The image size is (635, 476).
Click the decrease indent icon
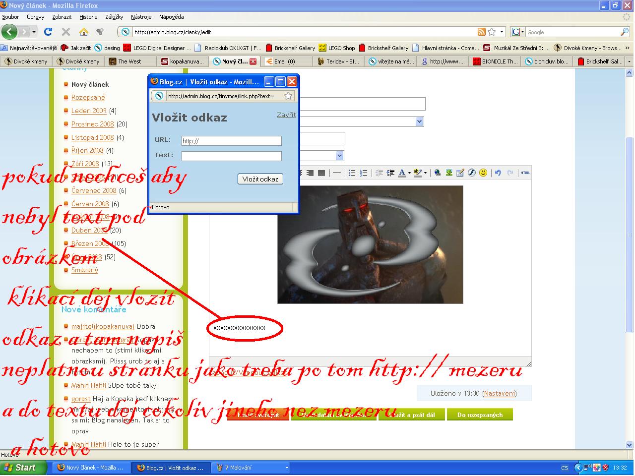pos(379,173)
